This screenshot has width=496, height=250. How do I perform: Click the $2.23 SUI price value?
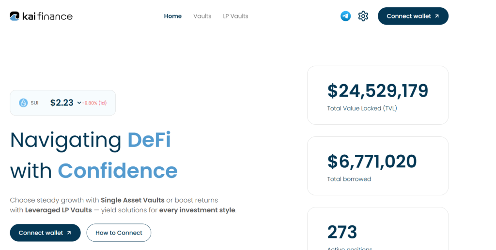(x=62, y=103)
